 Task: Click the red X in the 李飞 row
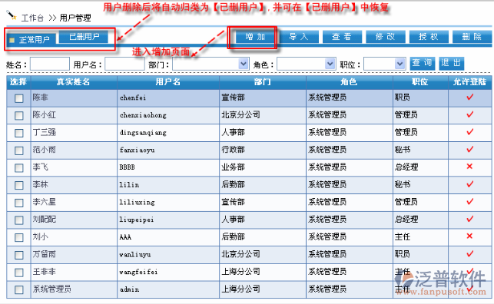point(469,167)
